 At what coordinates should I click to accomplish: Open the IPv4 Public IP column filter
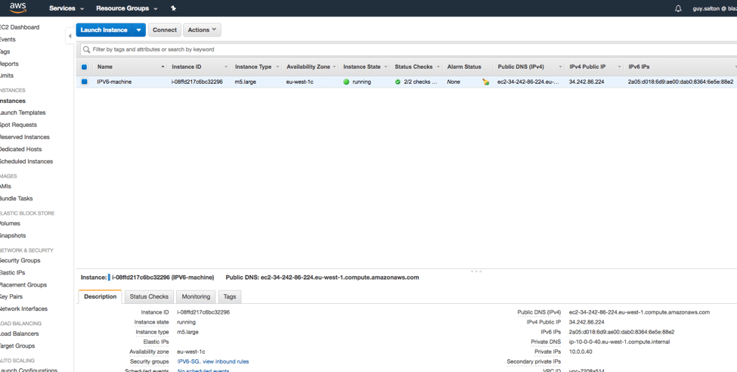(x=620, y=67)
